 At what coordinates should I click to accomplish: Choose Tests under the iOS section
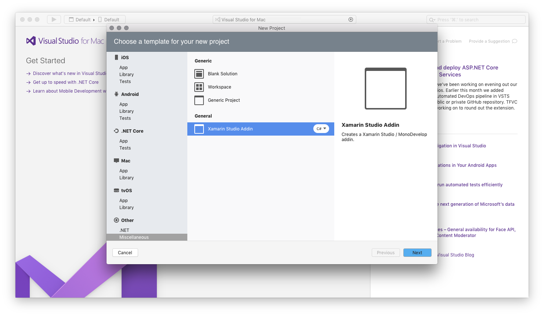pos(125,82)
